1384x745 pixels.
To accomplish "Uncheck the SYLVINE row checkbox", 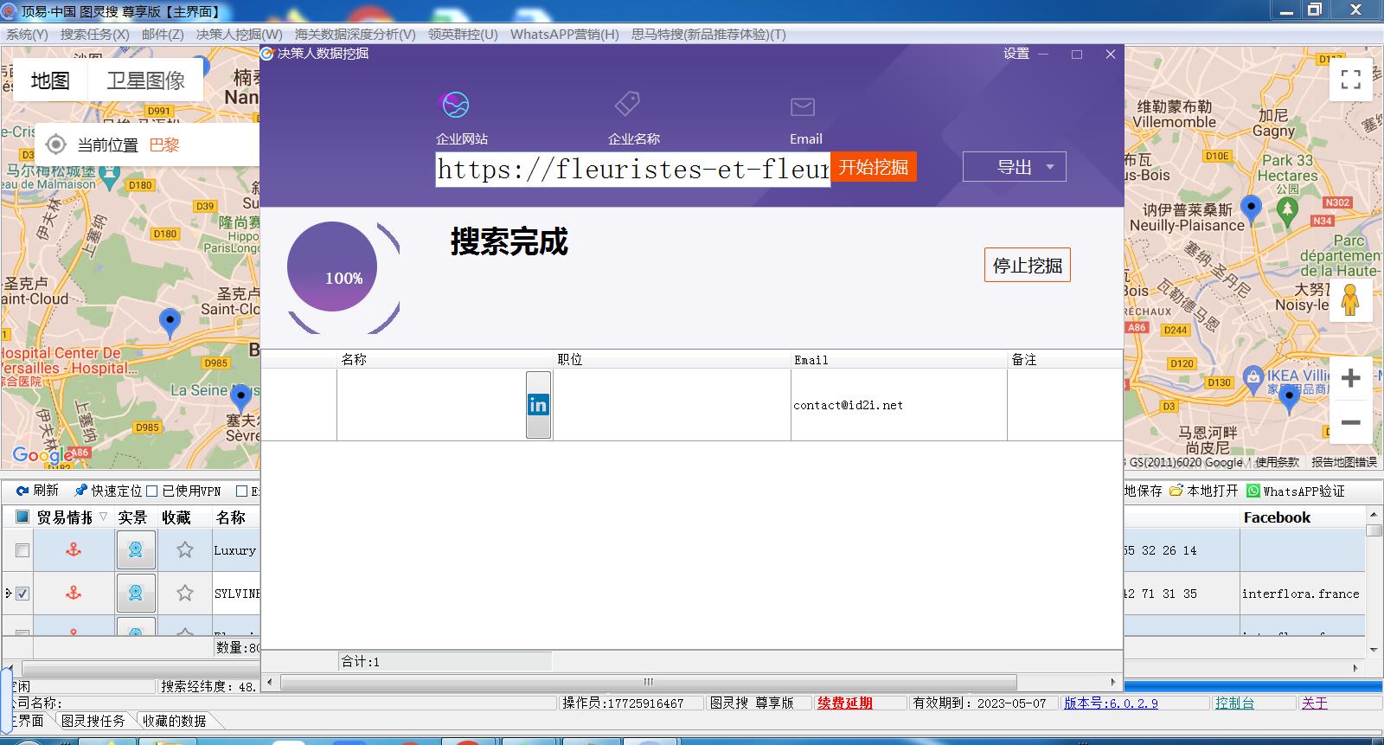I will 22,594.
